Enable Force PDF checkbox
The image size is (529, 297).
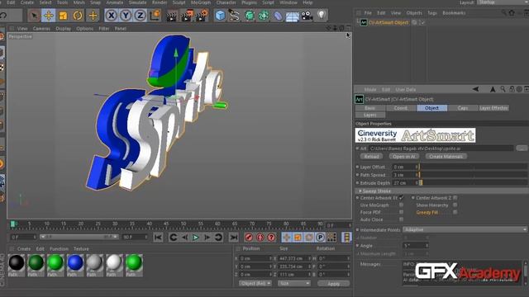click(401, 212)
